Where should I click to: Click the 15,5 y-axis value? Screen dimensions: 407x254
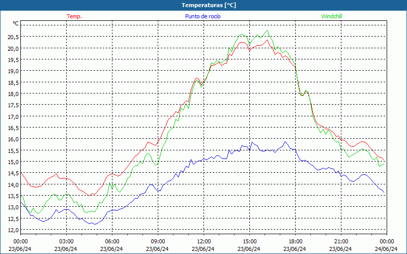(x=13, y=150)
